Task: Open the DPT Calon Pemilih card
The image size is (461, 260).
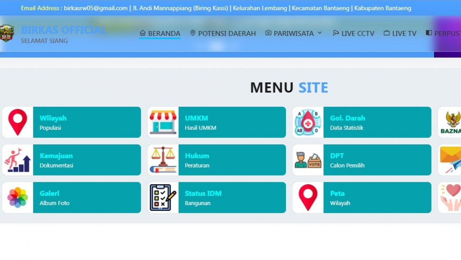Action: click(362, 160)
